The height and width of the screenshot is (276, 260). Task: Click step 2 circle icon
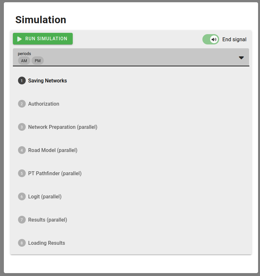point(22,104)
